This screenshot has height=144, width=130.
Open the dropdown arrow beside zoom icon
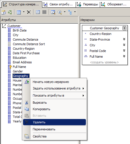(x=65, y=12)
